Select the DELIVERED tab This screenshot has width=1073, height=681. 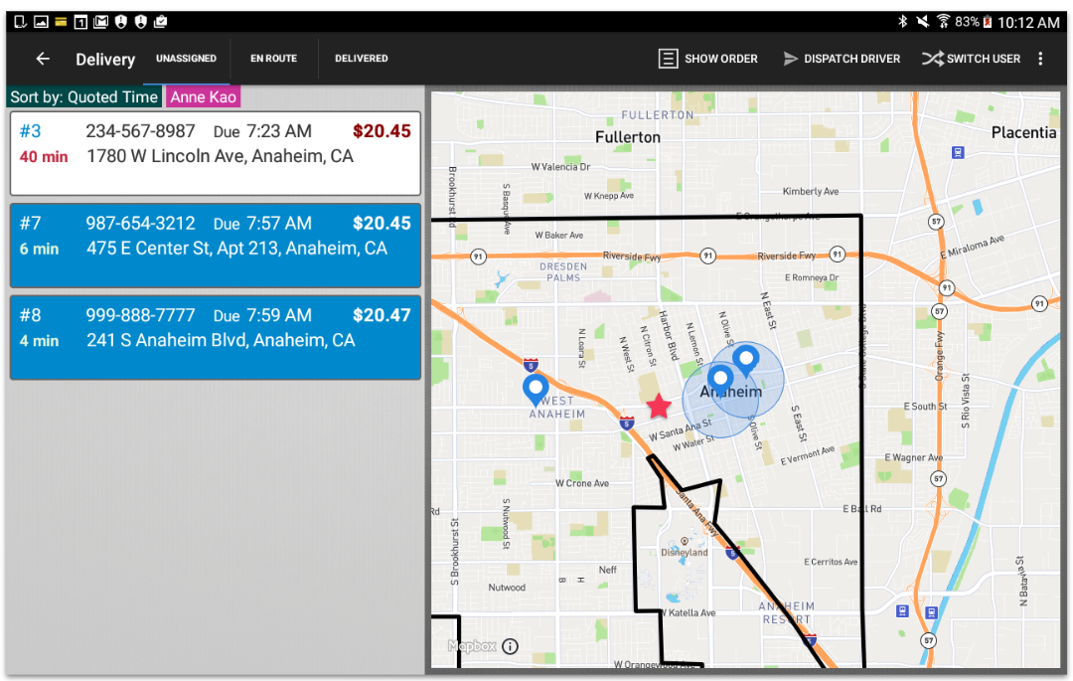click(x=361, y=59)
